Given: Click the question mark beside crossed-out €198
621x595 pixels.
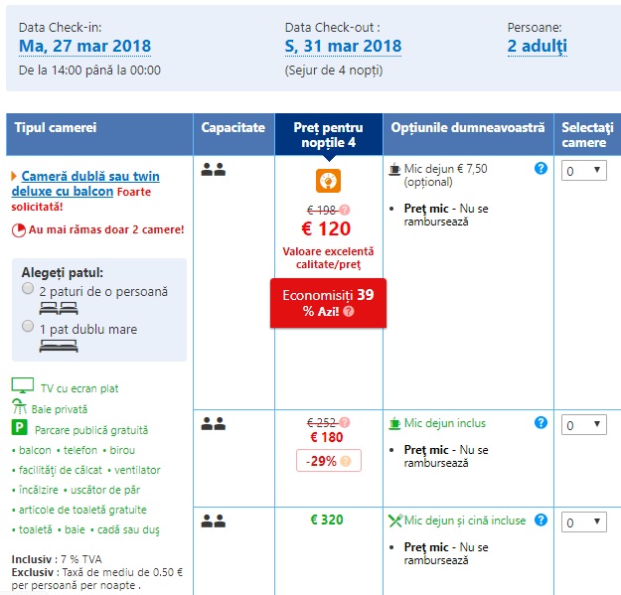Looking at the screenshot, I should [x=345, y=209].
